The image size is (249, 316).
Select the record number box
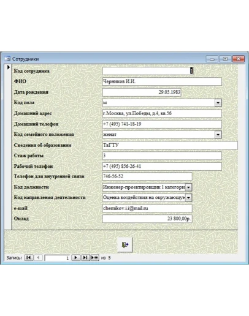(x=57, y=258)
